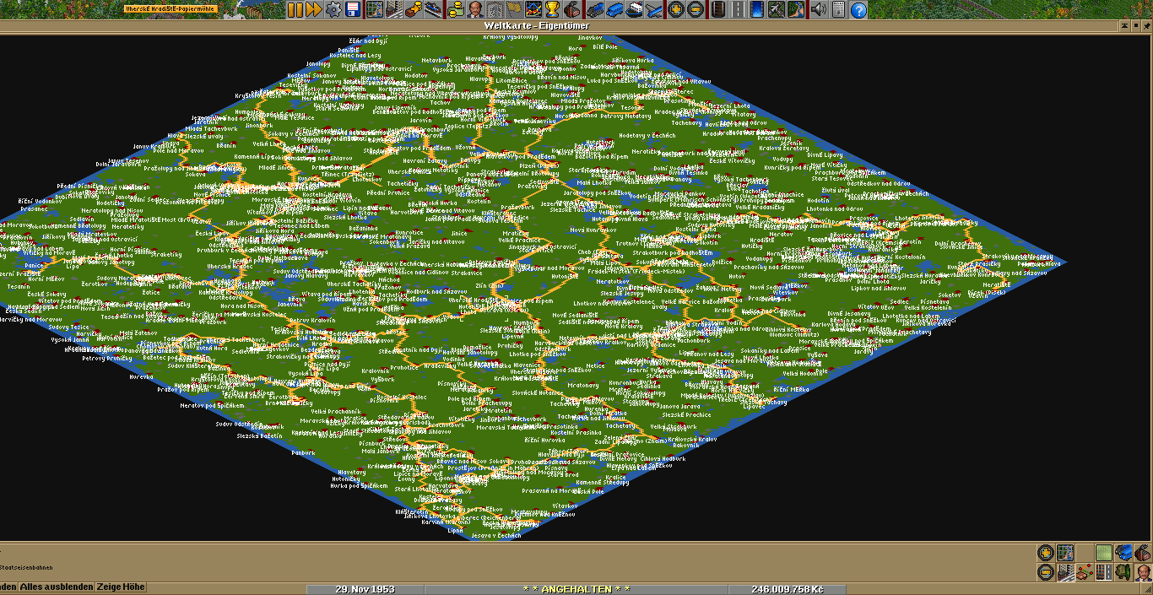Image resolution: width=1153 pixels, height=595 pixels.
Task: Open the league table trophy icon
Action: (x=552, y=9)
